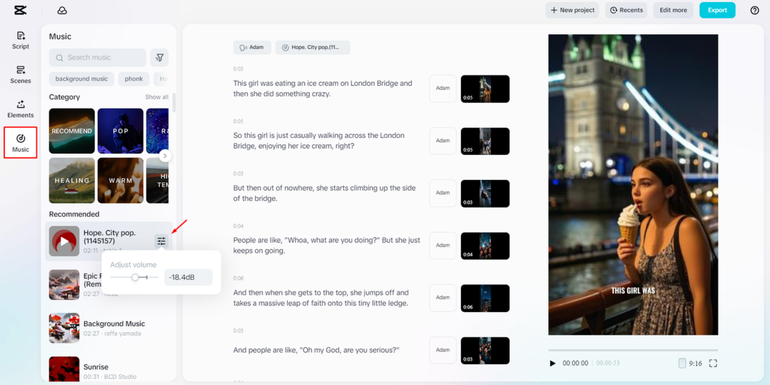Open the Adam voice selector chip

(x=252, y=48)
